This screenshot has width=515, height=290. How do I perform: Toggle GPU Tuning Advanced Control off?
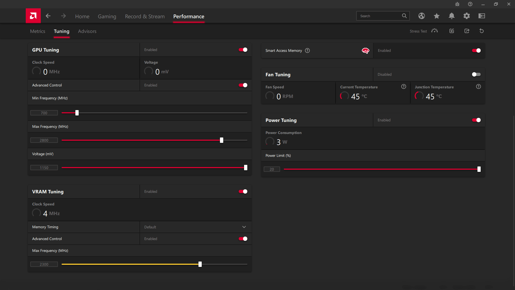pyautogui.click(x=243, y=85)
